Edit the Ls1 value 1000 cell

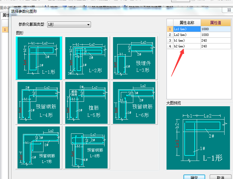(x=215, y=29)
